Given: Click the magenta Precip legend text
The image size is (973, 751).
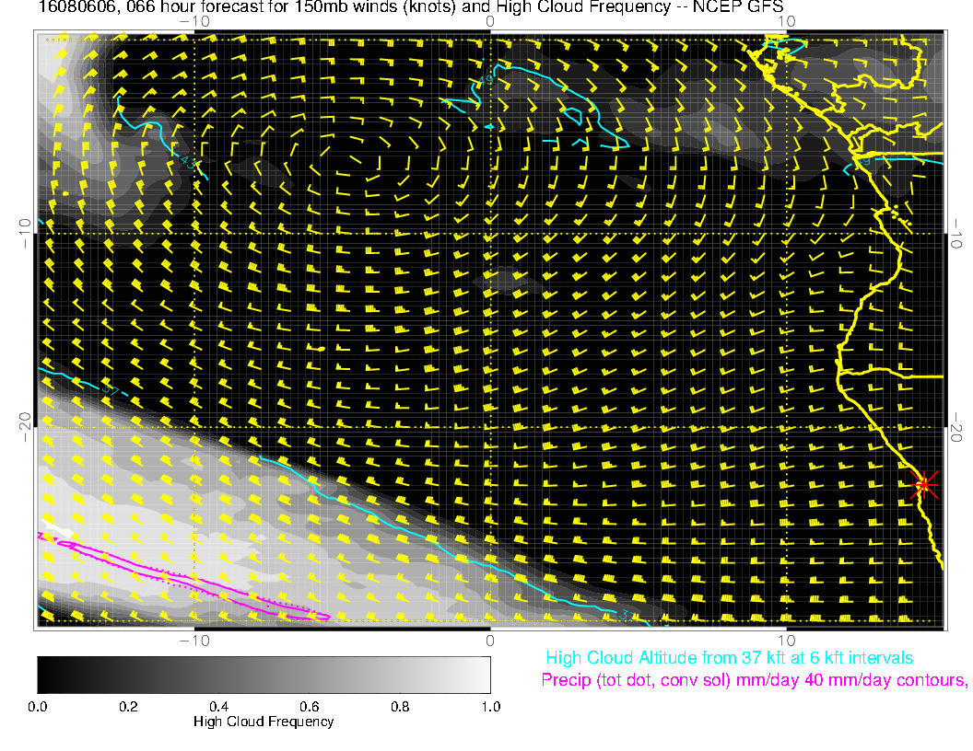Looking at the screenshot, I should (x=753, y=681).
